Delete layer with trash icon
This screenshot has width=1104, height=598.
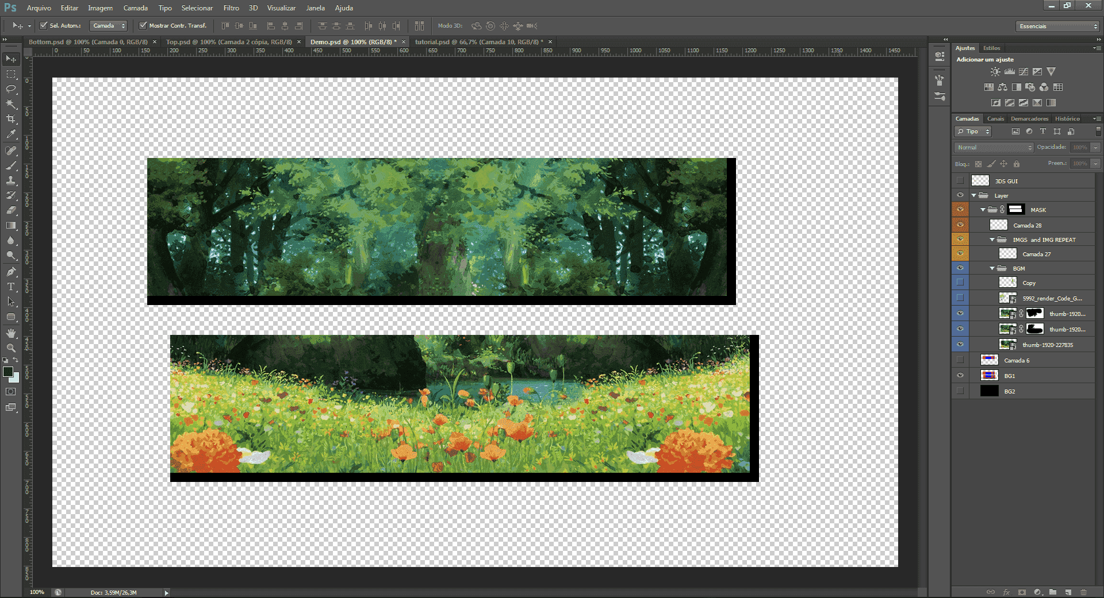point(1084,592)
